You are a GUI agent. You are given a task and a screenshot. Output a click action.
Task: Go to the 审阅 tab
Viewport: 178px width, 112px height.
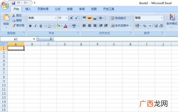click(82, 9)
